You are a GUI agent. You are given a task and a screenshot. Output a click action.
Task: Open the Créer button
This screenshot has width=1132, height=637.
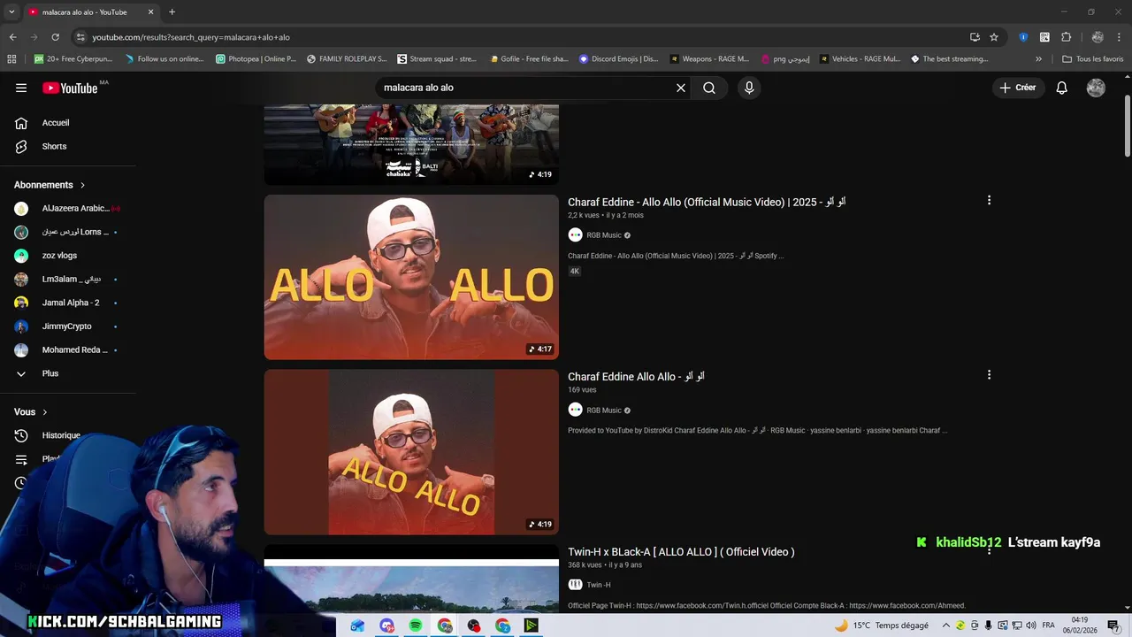point(1017,88)
